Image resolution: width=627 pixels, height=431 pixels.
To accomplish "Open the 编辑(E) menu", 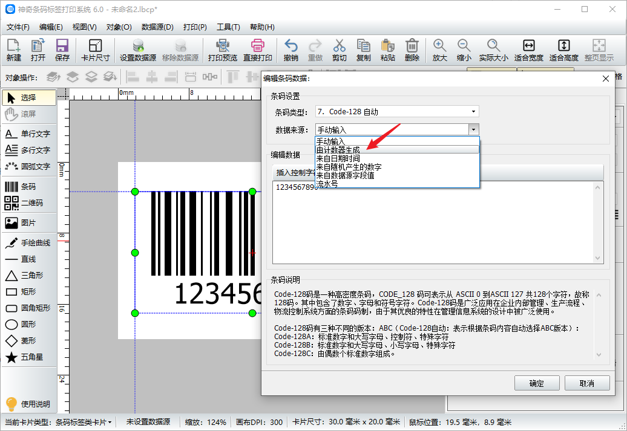I will click(51, 27).
